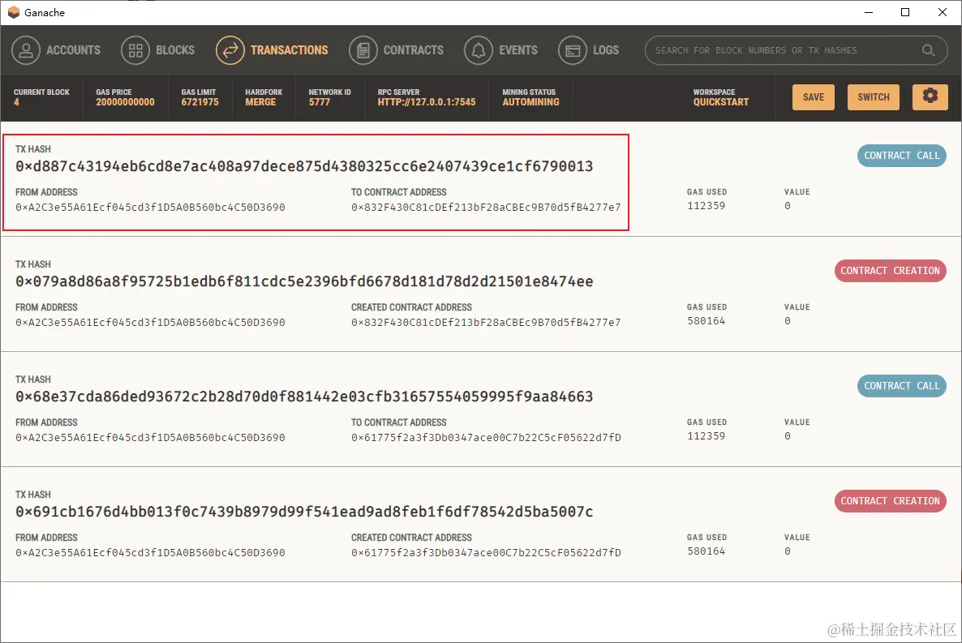This screenshot has height=643, width=962.
Task: Click the GAS PRICE value 20000000000
Action: (125, 102)
